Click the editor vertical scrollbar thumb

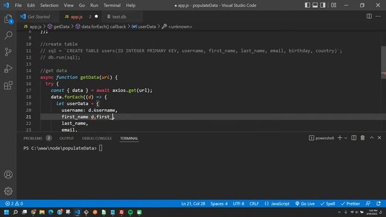coord(384,63)
